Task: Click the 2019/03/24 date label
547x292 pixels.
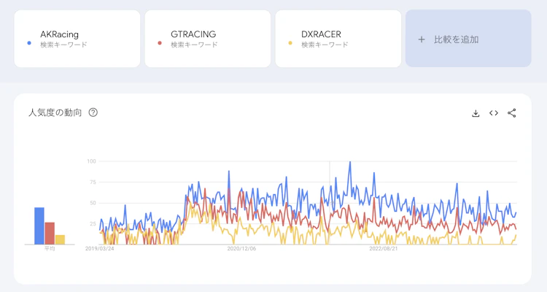Action: pos(101,249)
